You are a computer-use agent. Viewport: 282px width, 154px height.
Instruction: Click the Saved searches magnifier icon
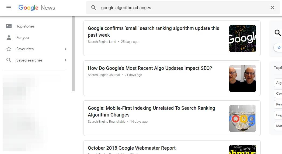9,60
